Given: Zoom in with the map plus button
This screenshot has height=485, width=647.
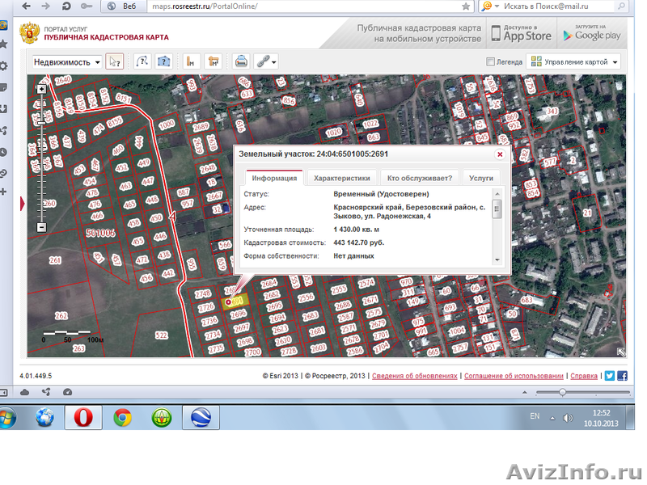Looking at the screenshot, I should (x=42, y=89).
